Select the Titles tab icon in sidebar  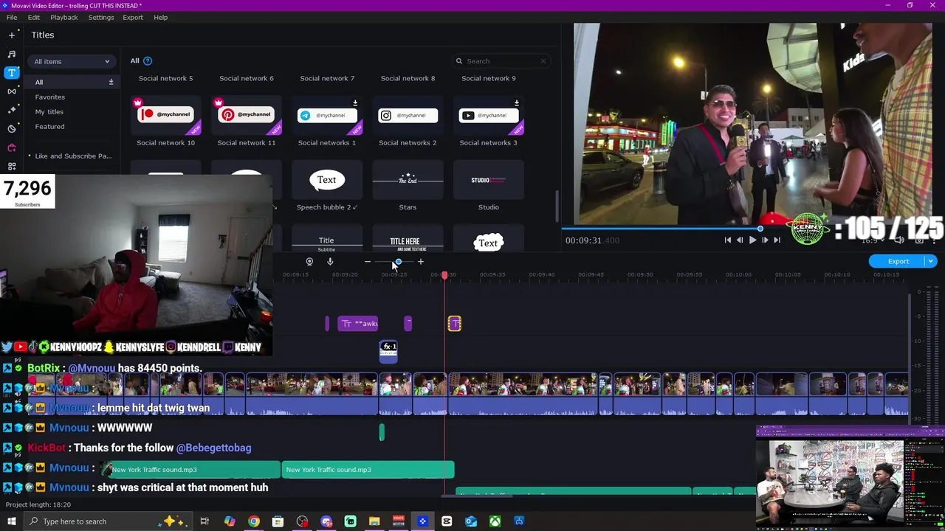[11, 72]
